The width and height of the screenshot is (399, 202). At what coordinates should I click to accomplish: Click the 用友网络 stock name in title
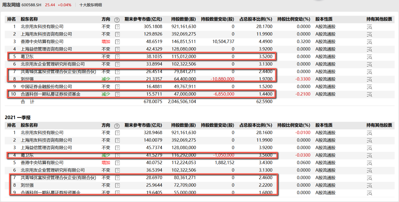(11, 5)
